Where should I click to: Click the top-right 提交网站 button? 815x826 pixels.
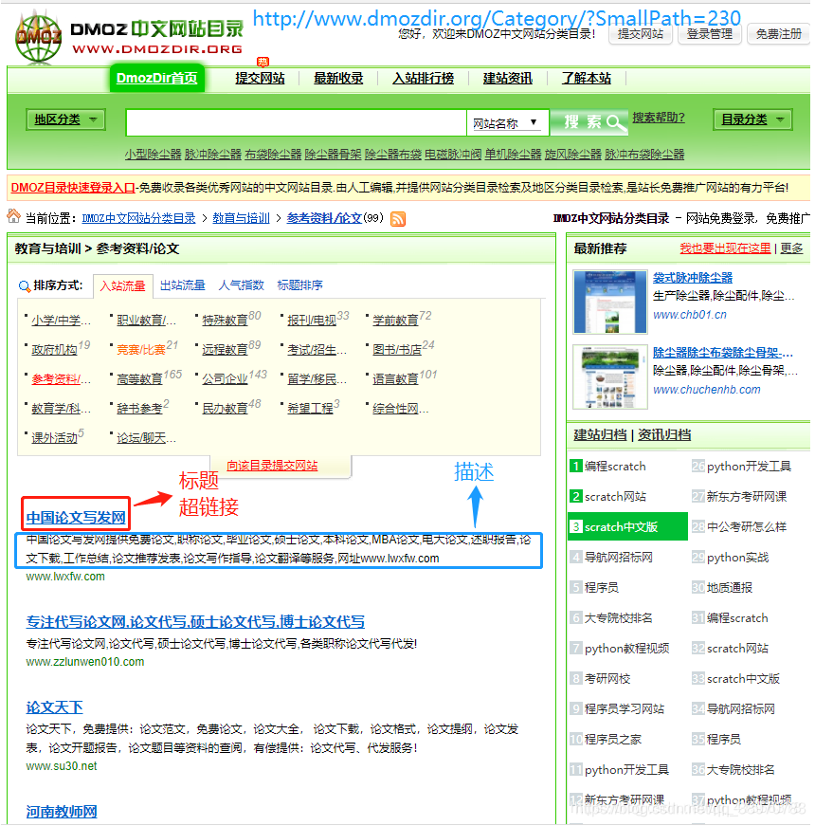(x=641, y=34)
